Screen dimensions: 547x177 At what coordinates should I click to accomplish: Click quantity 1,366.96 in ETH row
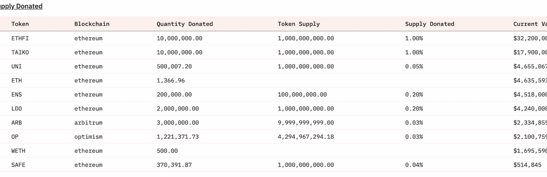pos(171,80)
